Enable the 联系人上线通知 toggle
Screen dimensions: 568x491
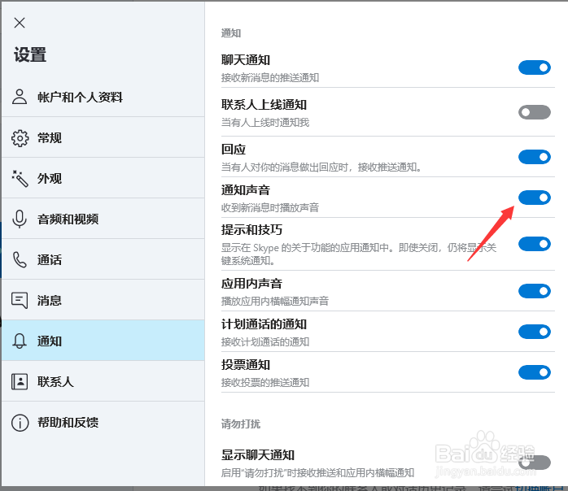(x=535, y=112)
